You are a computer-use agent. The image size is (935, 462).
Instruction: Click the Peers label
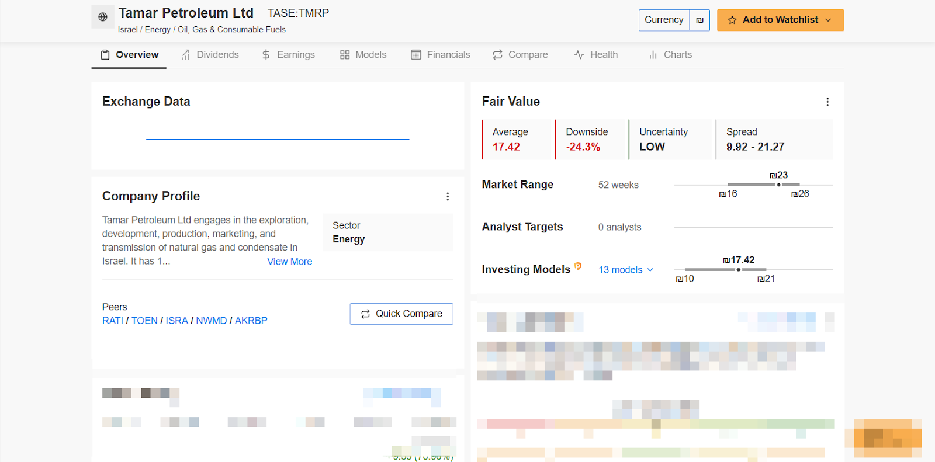click(115, 307)
